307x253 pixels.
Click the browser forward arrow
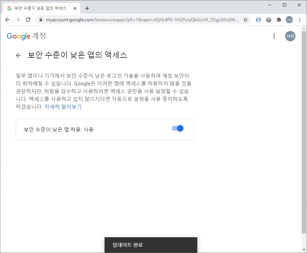click(18, 20)
